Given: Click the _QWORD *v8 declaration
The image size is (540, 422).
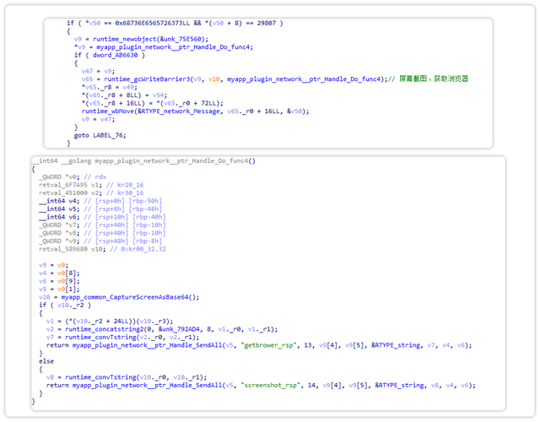Looking at the screenshot, I should pyautogui.click(x=102, y=233).
